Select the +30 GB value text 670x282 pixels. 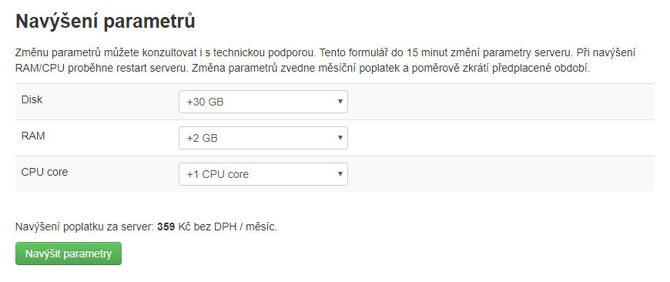pyautogui.click(x=205, y=102)
